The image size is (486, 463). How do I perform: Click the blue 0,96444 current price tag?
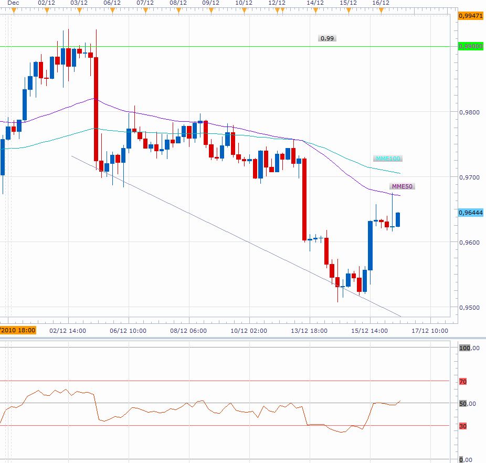(470, 213)
